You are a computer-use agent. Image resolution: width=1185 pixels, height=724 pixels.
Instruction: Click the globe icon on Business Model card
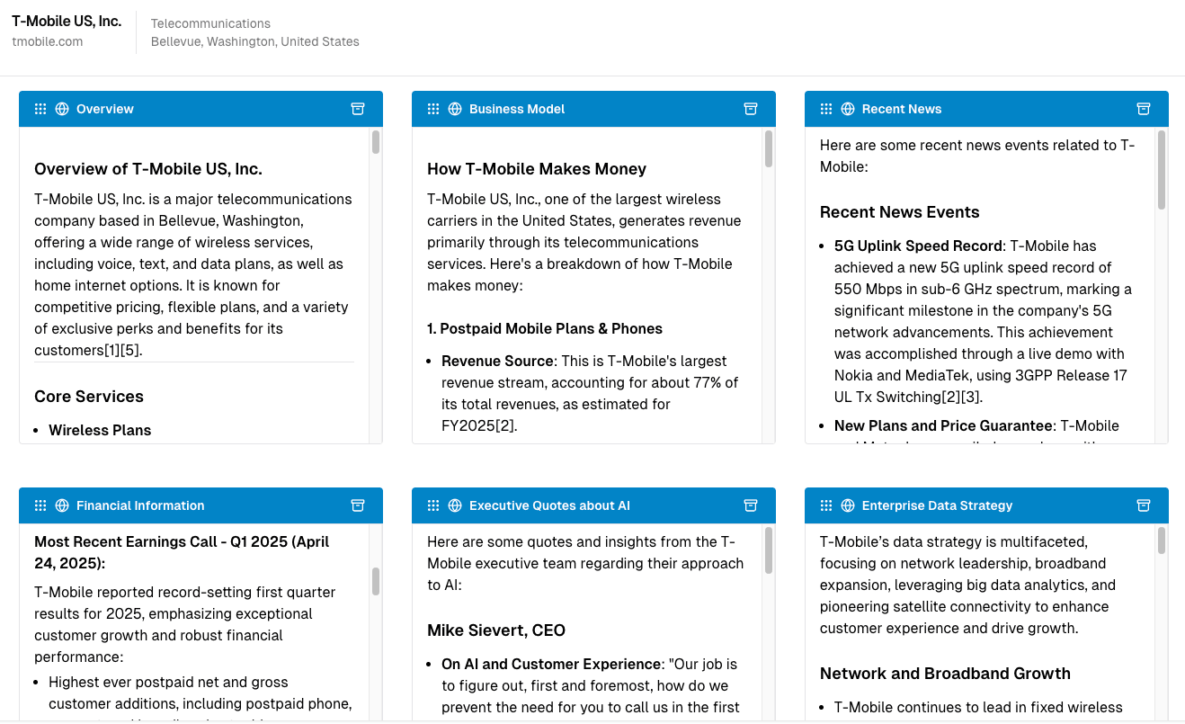(455, 109)
